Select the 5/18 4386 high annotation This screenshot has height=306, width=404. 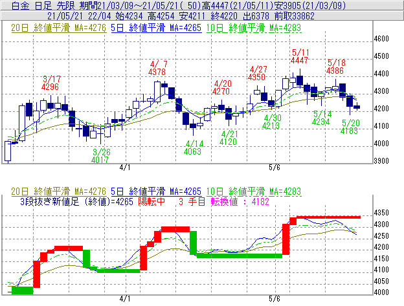point(335,67)
